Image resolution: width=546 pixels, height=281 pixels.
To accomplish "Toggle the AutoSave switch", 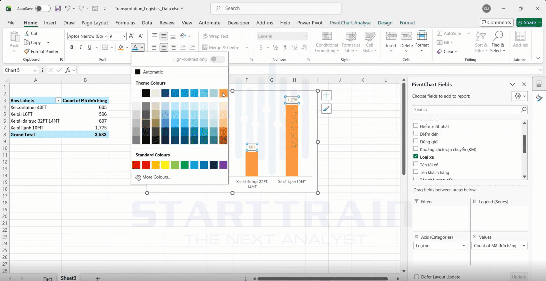I will pos(43,9).
